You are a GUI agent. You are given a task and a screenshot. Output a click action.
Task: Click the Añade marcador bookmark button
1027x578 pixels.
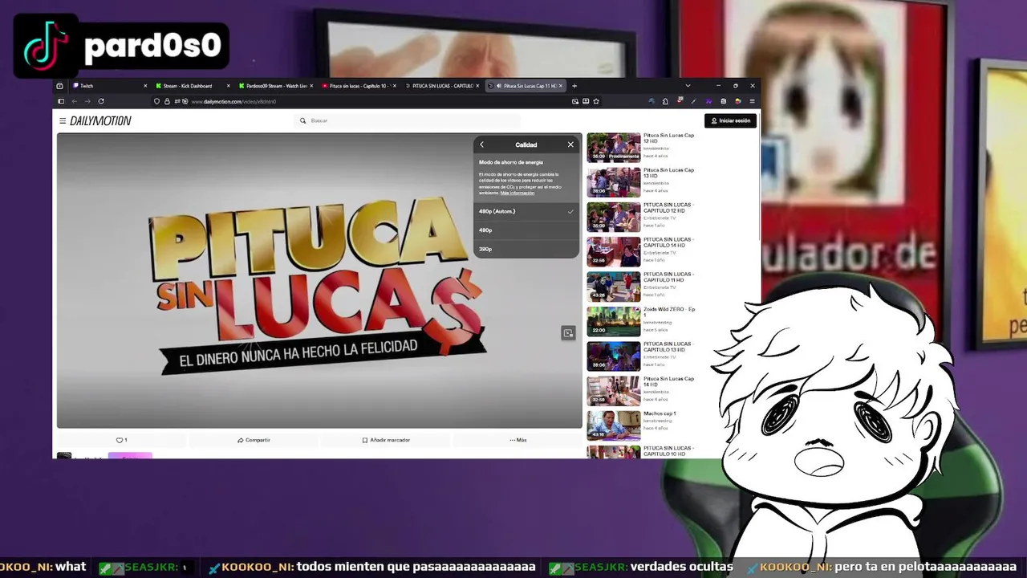pos(386,440)
